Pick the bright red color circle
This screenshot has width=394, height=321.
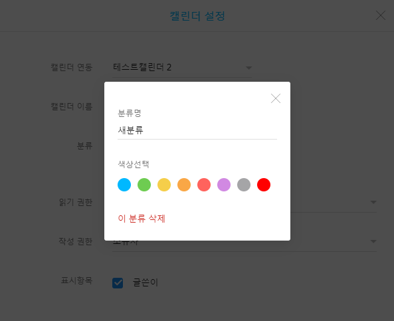[264, 185]
